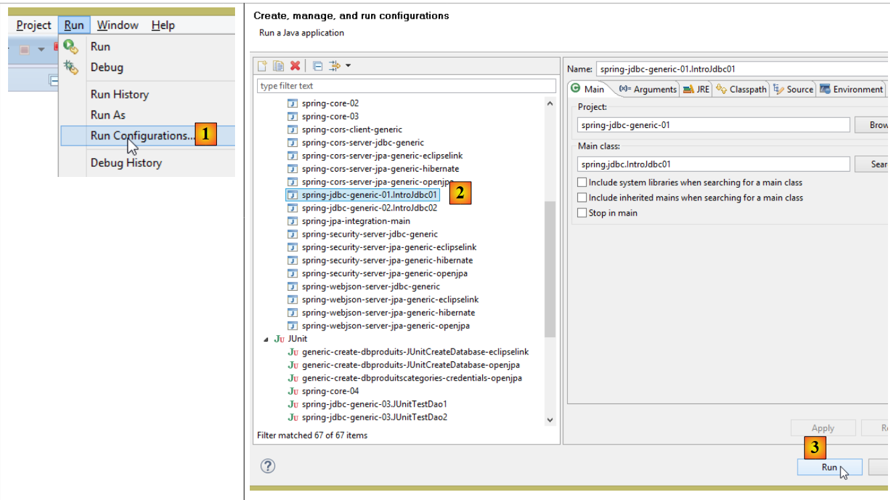890x500 pixels.
Task: Click the collapse all icon
Action: click(x=317, y=66)
